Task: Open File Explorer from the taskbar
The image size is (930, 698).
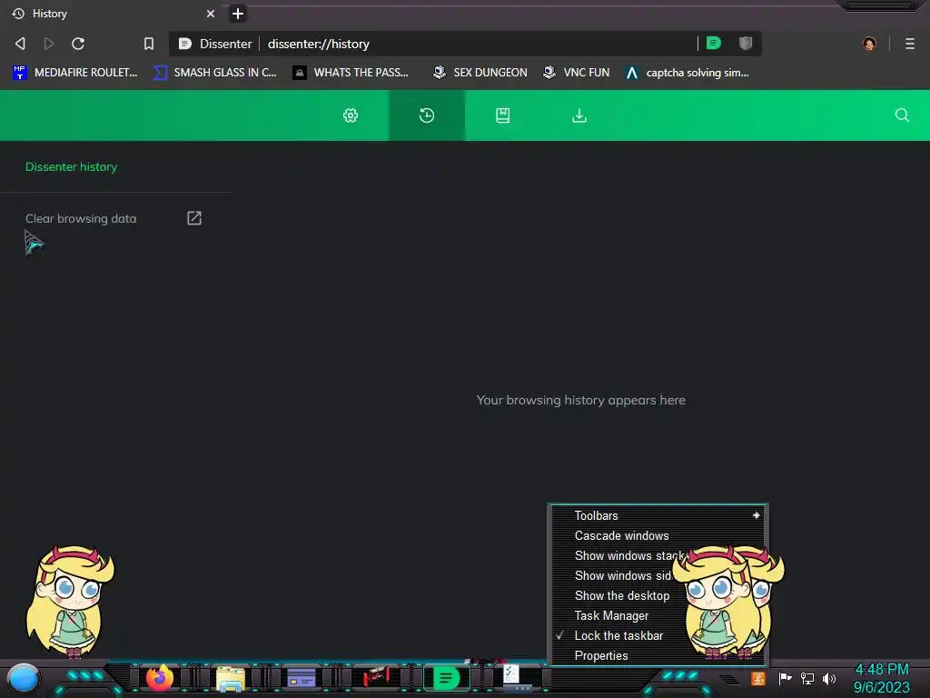Action: pyautogui.click(x=231, y=678)
